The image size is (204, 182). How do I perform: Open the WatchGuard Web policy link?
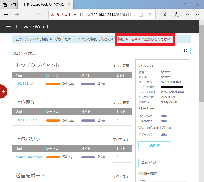[29, 157]
